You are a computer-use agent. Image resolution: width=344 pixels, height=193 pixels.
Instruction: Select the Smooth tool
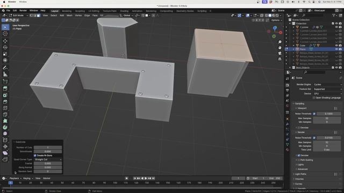[x=5, y=133]
